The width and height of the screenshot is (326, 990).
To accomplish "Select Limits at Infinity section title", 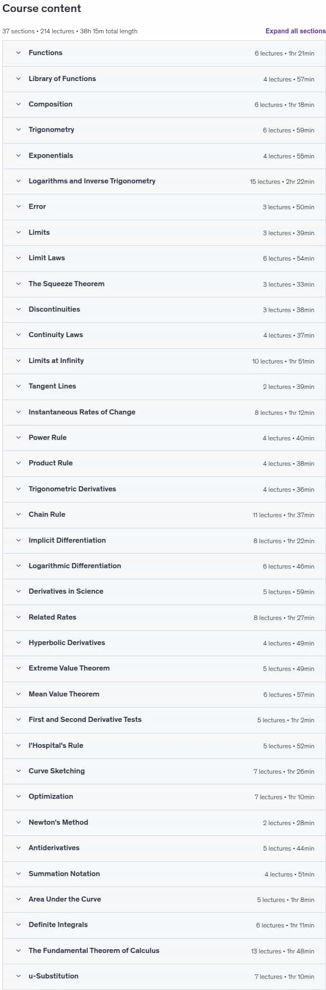I will tap(56, 361).
